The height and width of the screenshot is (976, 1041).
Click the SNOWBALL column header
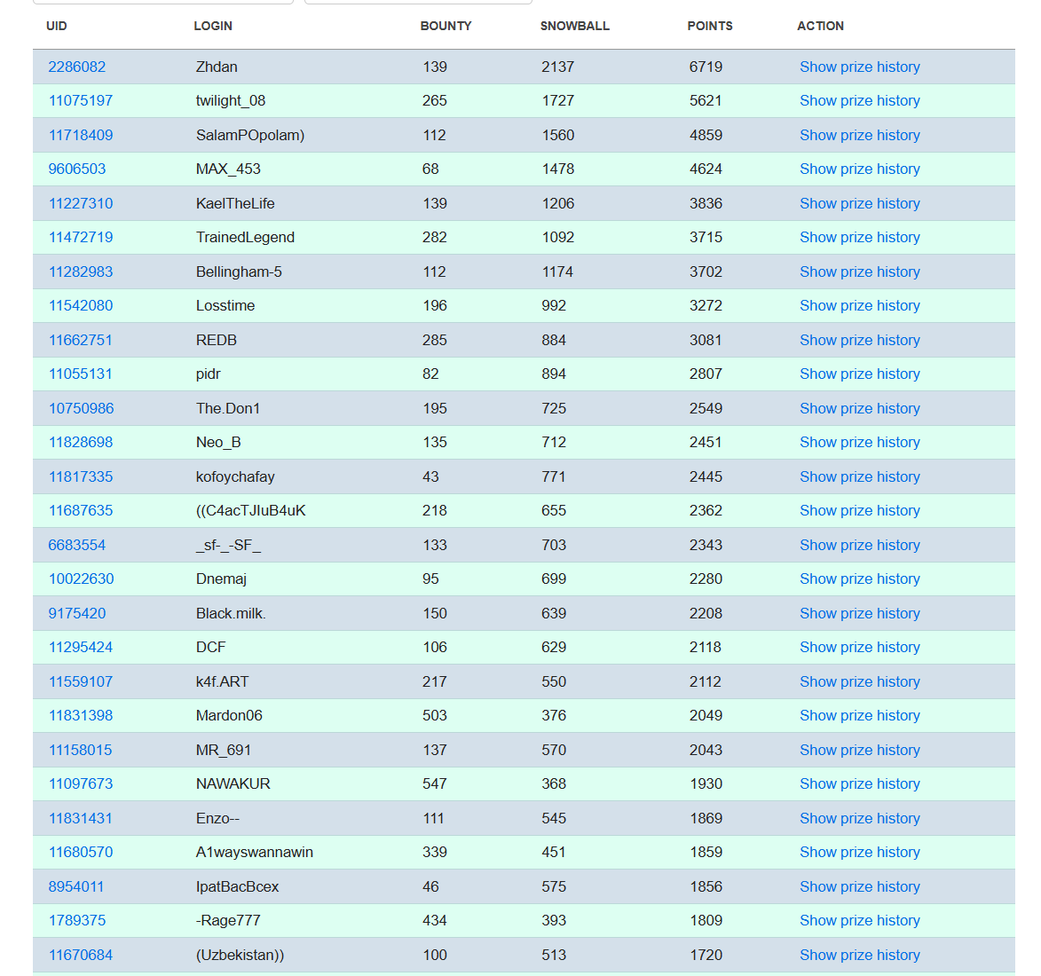[575, 26]
